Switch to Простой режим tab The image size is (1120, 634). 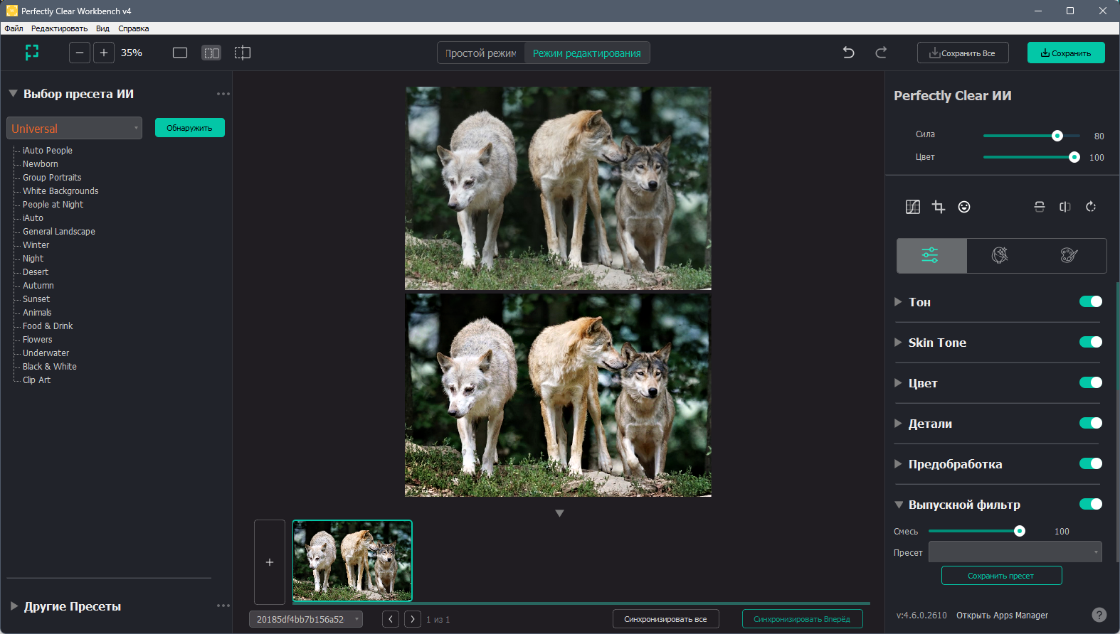point(481,53)
